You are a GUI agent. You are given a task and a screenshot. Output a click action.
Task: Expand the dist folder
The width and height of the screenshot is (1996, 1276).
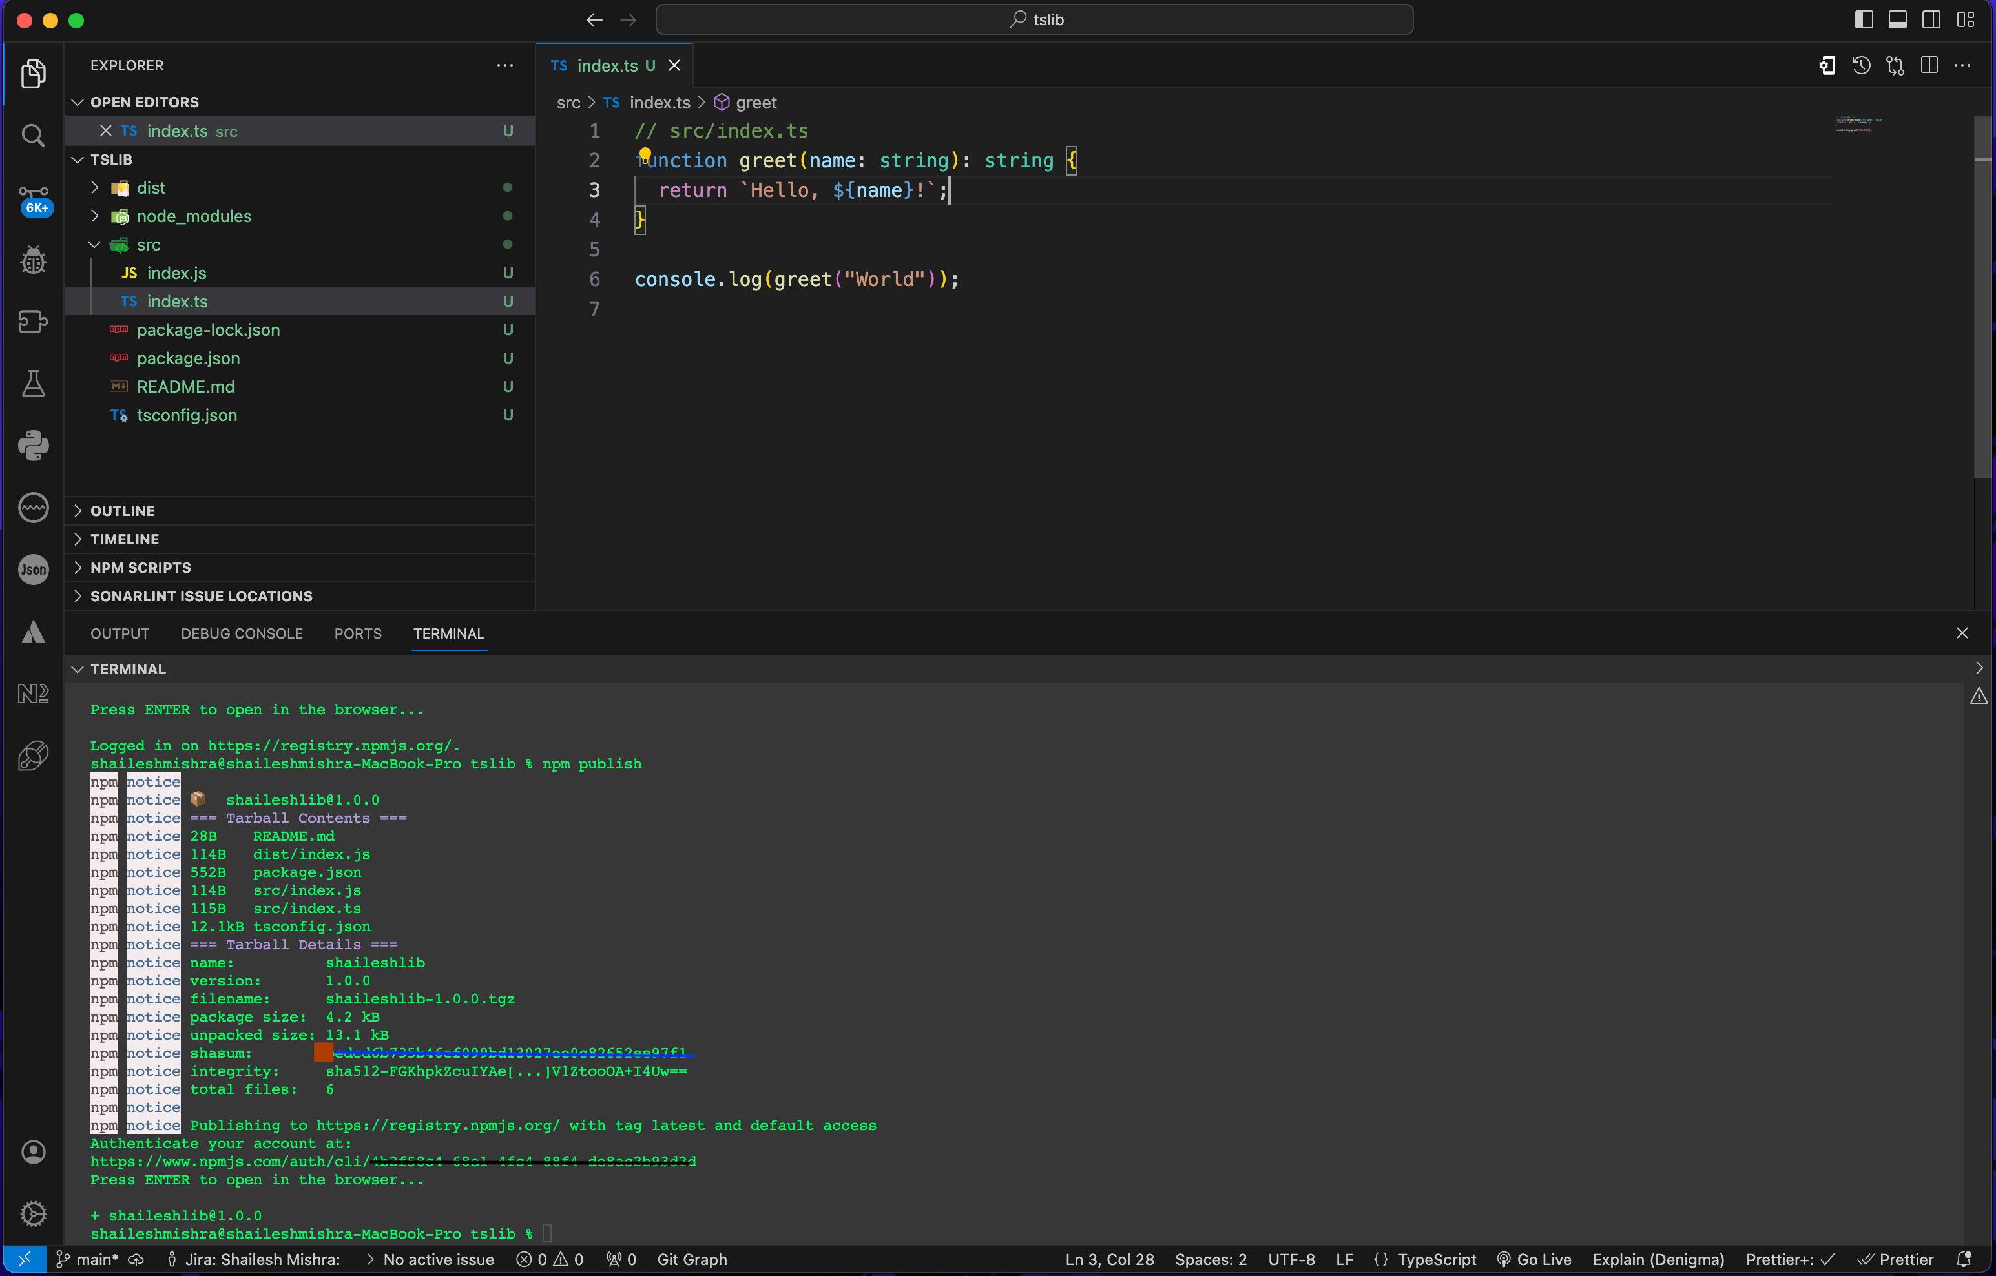[x=151, y=188]
